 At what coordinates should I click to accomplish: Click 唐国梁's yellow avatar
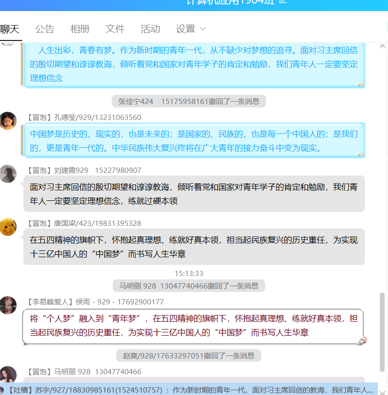click(8, 226)
